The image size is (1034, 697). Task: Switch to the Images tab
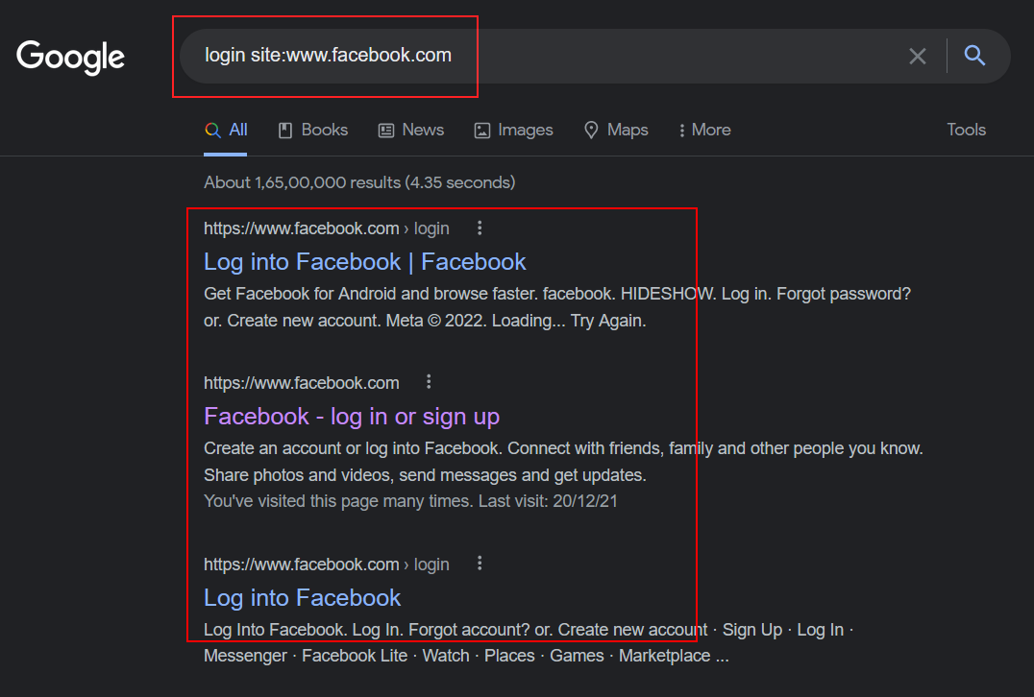[x=514, y=131]
